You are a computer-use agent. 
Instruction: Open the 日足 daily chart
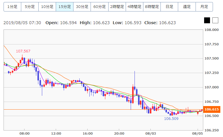(169, 6)
